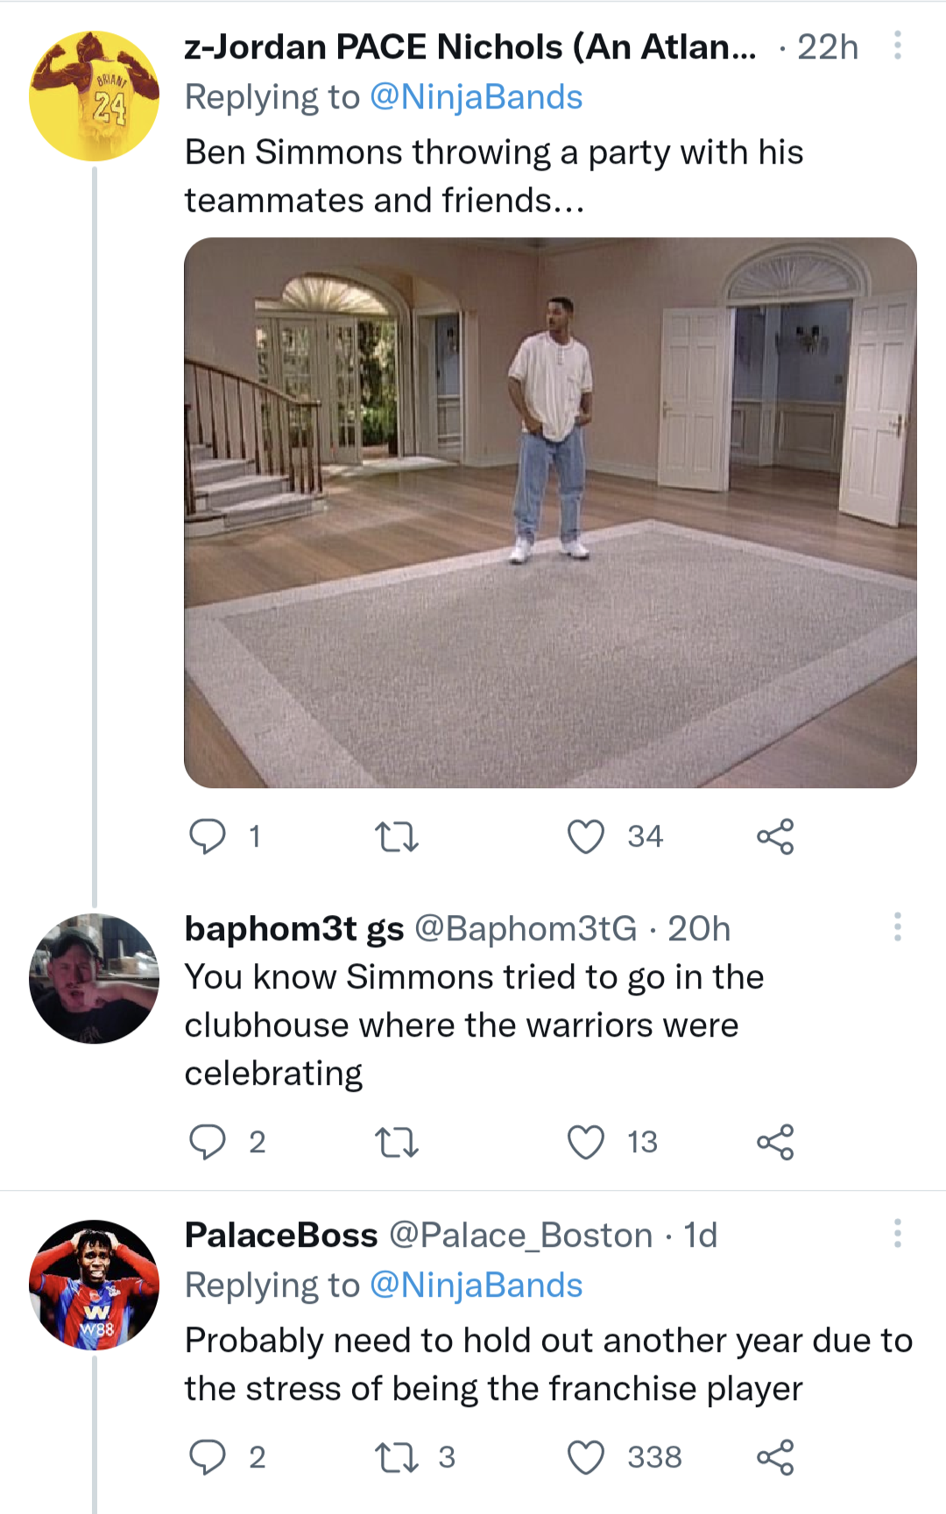Share the baphom3t gs tweet
Screen dimensions: 946x1514
(775, 1142)
